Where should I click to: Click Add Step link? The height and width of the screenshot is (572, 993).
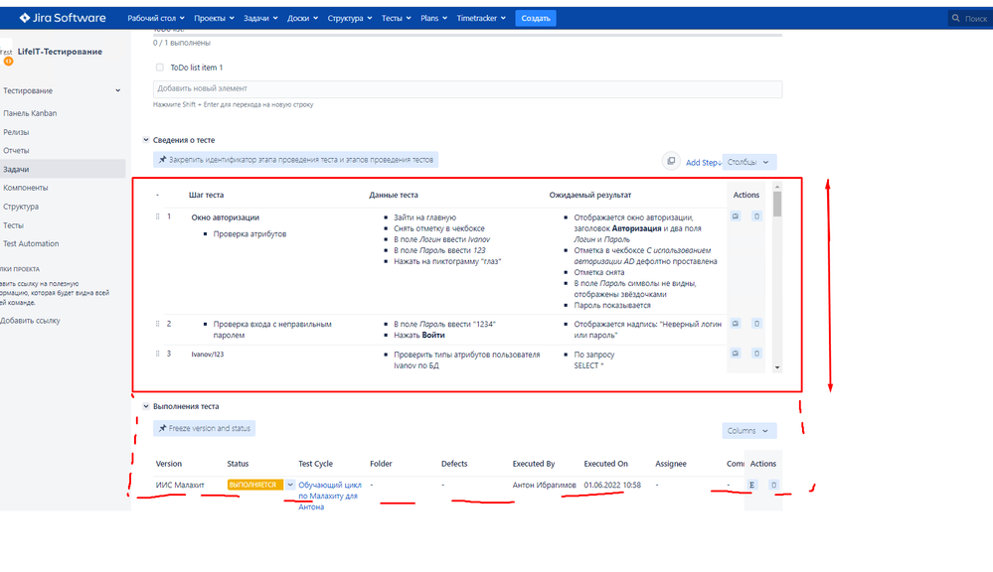tap(703, 163)
